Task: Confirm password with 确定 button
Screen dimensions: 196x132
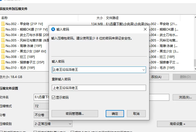Action: pyautogui.click(x=115, y=114)
